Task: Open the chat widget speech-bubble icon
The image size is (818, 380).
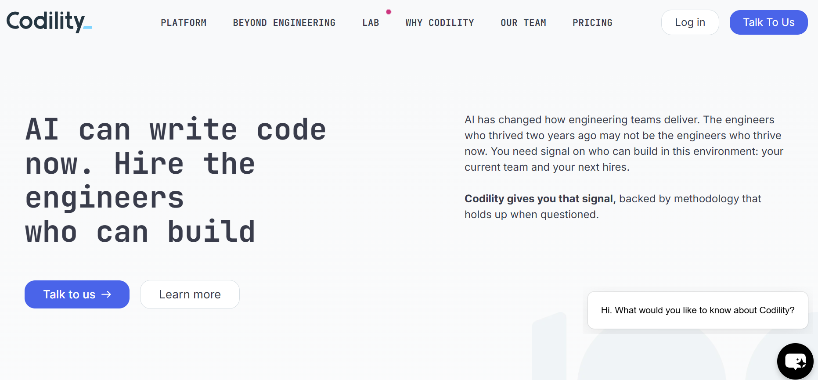Action: click(x=795, y=362)
